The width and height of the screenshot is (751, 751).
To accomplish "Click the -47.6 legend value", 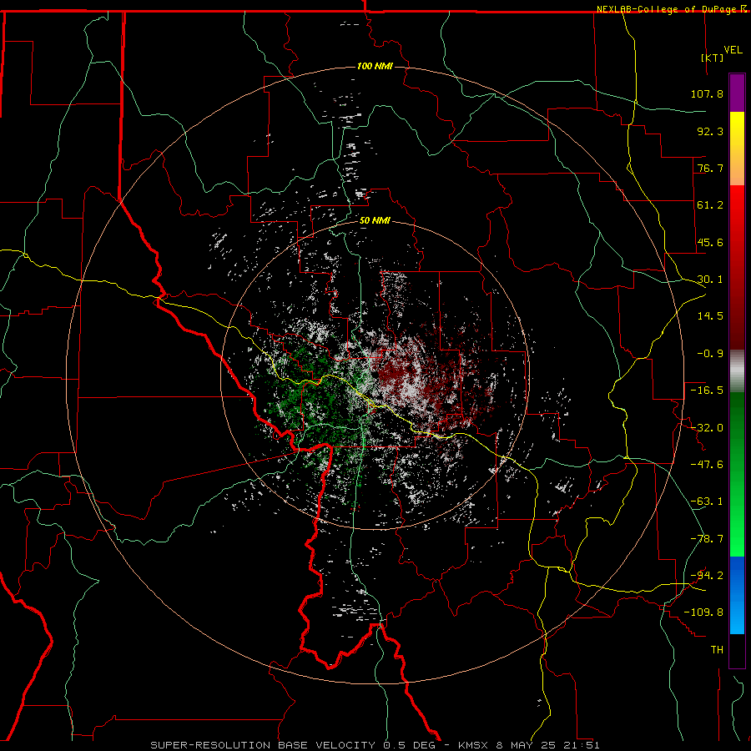I will coord(707,465).
